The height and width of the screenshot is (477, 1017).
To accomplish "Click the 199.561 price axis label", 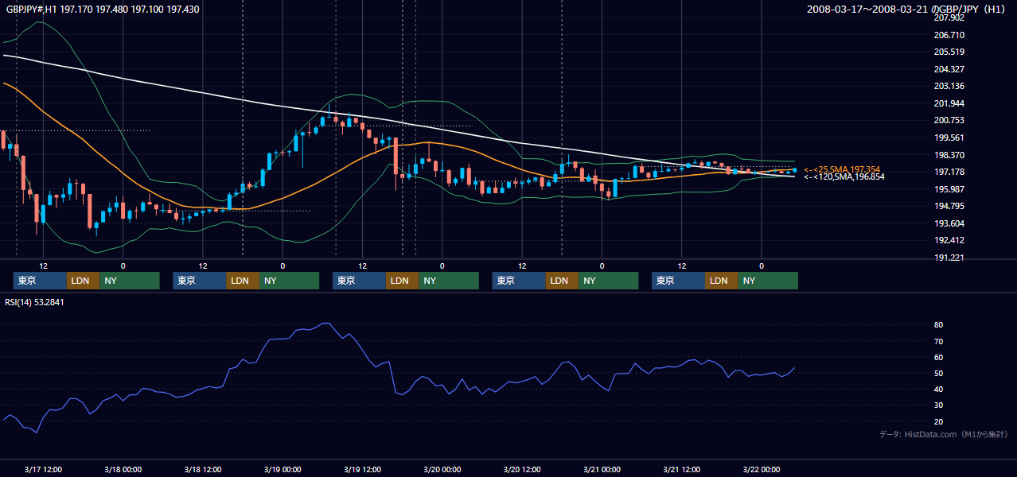I will click(x=949, y=138).
